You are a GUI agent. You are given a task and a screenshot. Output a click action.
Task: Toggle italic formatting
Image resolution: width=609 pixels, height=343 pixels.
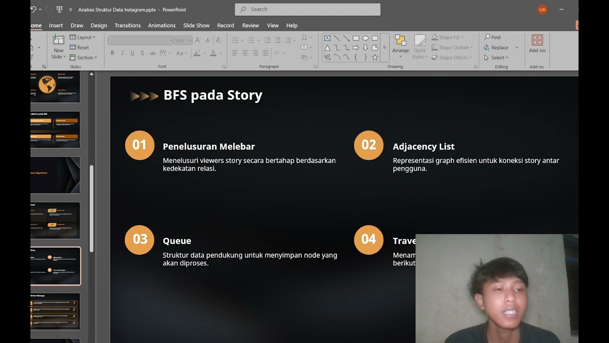point(122,53)
